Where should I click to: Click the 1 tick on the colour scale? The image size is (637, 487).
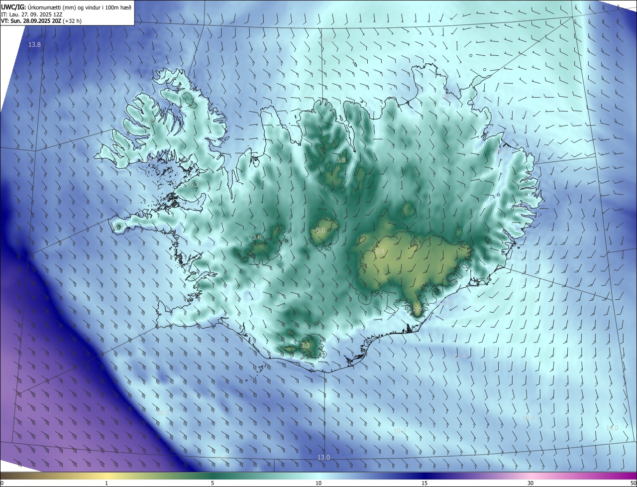(x=106, y=483)
